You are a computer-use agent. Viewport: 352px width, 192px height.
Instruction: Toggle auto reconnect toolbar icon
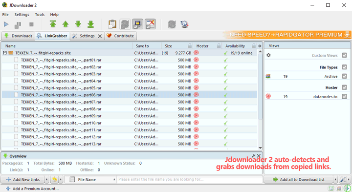pyautogui.click(x=125, y=24)
